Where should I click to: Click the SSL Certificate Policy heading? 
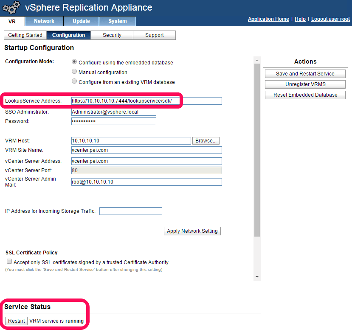pyautogui.click(x=31, y=253)
